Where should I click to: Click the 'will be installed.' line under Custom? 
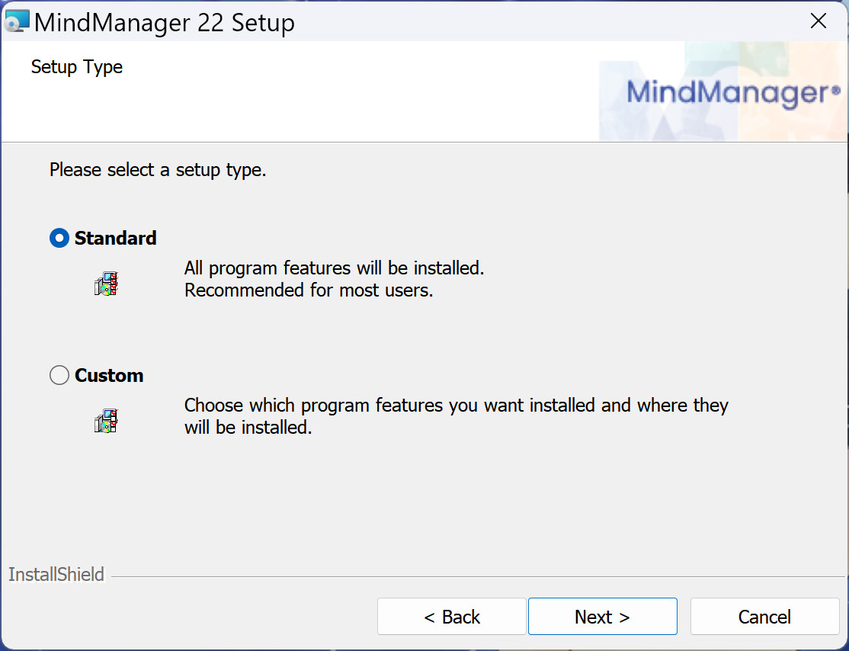click(x=248, y=428)
